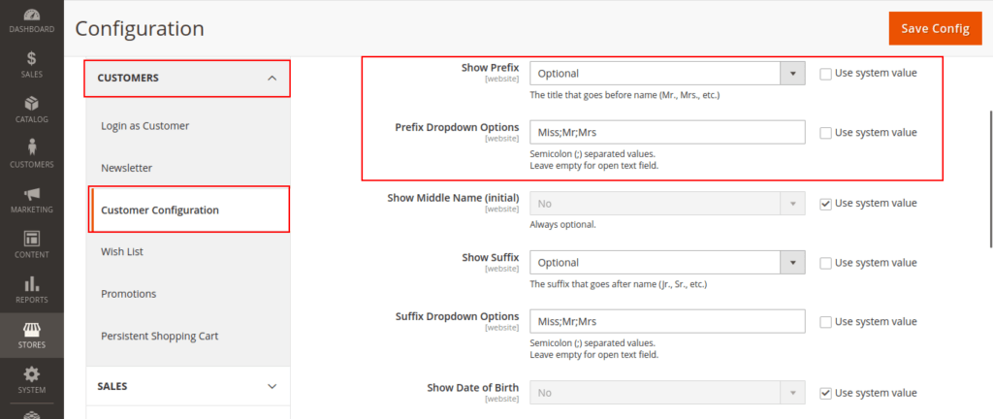This screenshot has height=419, width=993.
Task: Open the Show Suffix dropdown
Action: [x=667, y=263]
